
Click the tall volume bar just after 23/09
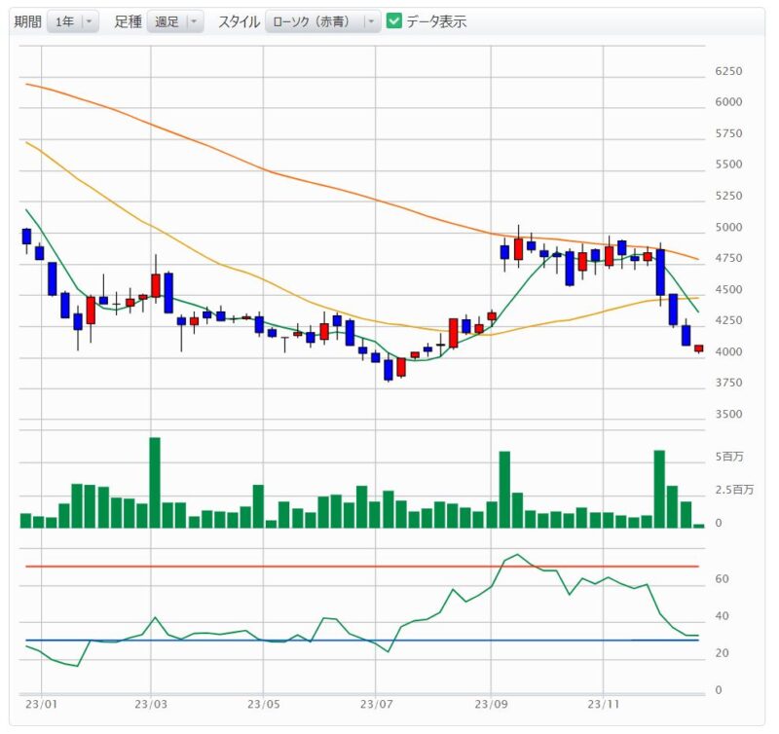[504, 489]
